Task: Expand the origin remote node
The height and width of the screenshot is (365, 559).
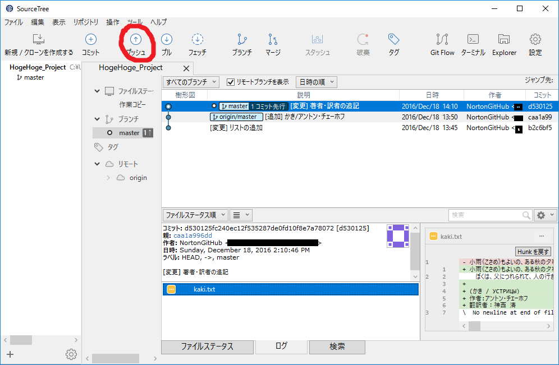Action: tap(108, 177)
